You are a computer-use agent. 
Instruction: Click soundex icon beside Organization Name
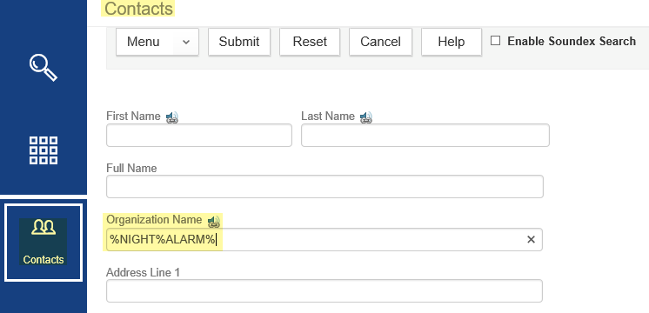pyautogui.click(x=214, y=222)
